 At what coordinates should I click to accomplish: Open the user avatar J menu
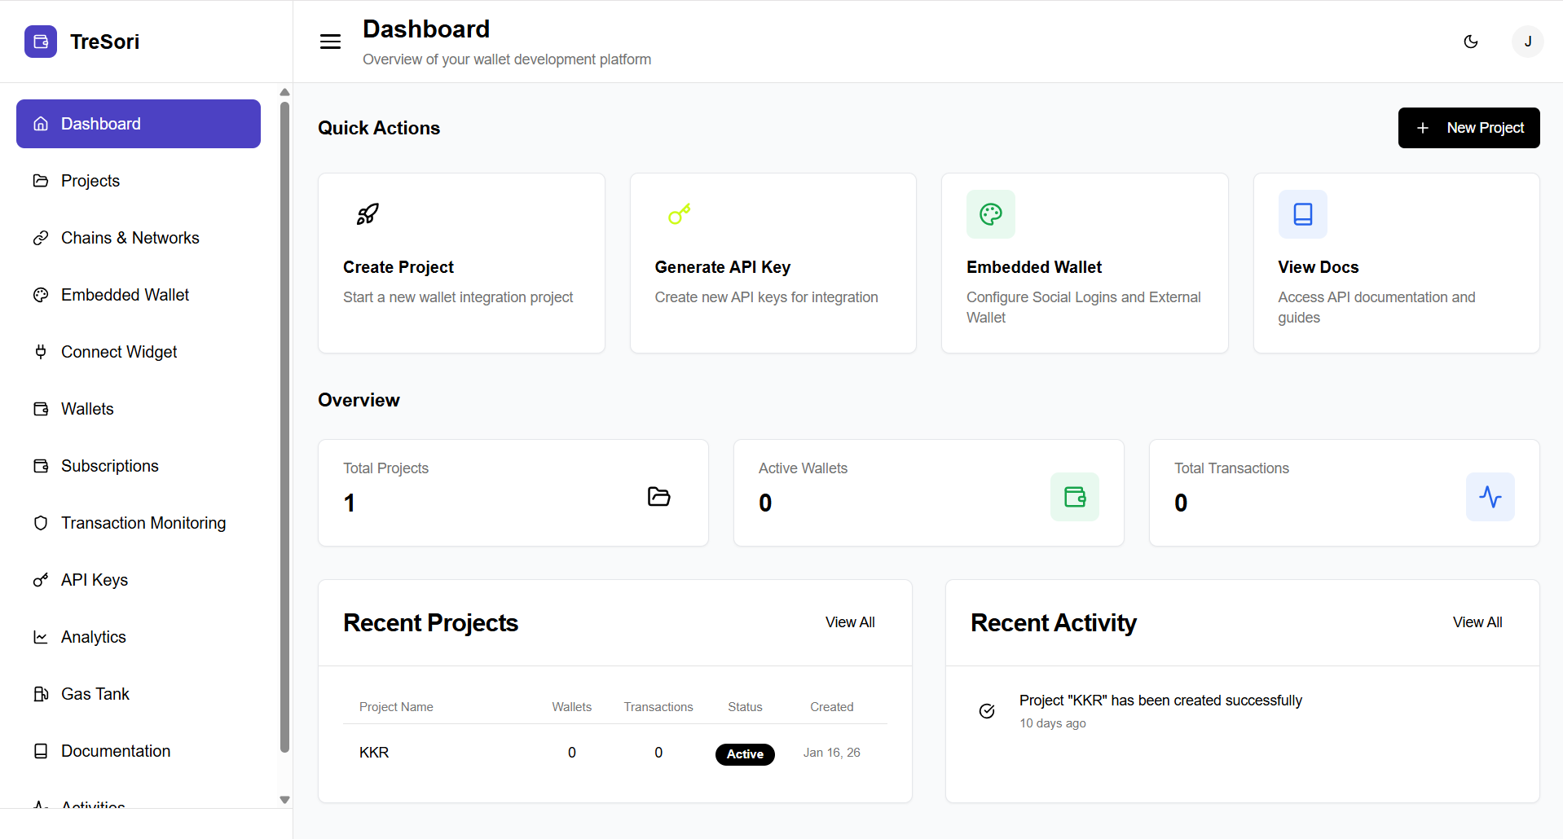click(x=1527, y=42)
